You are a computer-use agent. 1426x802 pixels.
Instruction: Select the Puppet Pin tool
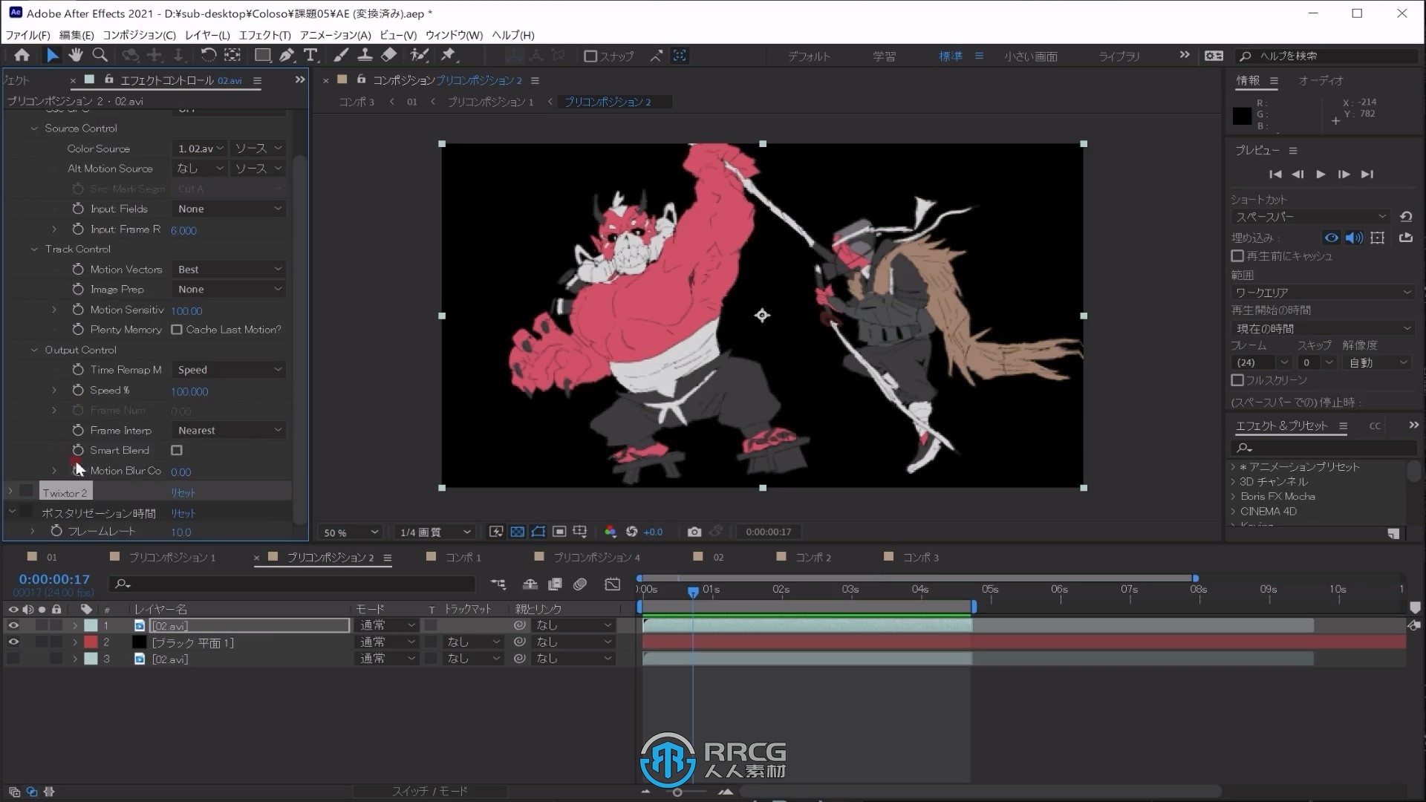(x=448, y=55)
